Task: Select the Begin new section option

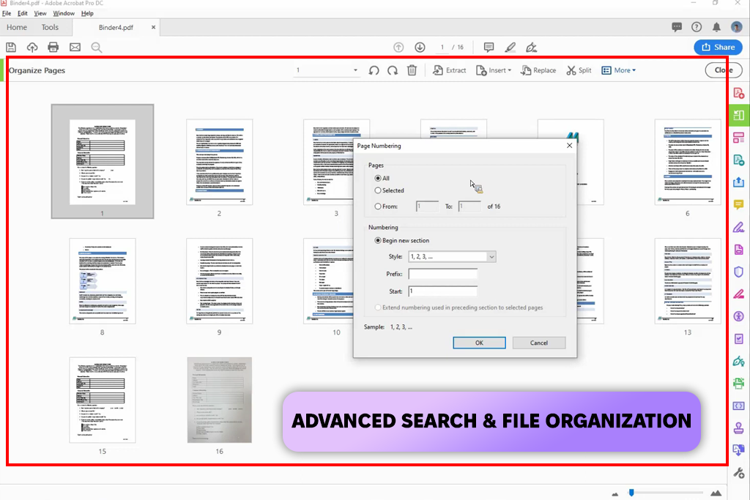Action: 378,240
